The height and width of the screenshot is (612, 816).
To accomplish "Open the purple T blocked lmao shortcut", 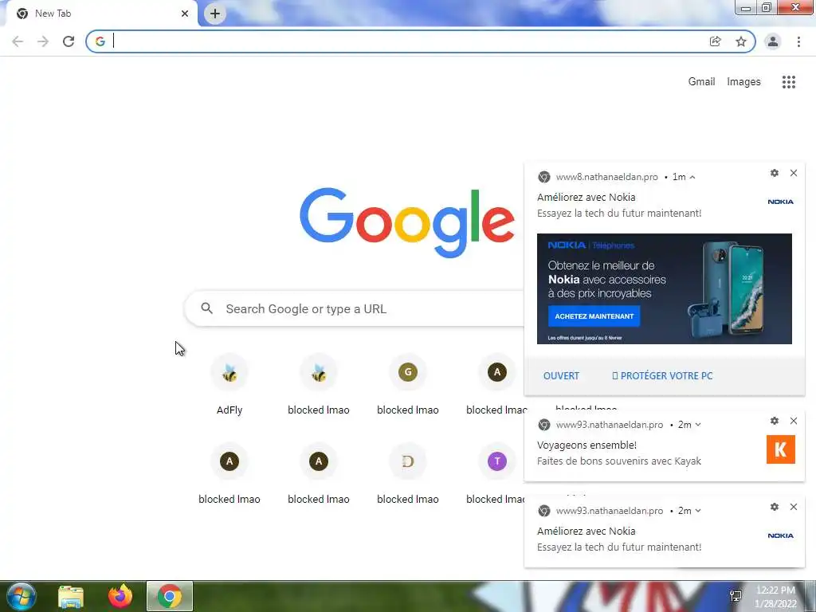I will click(x=497, y=474).
